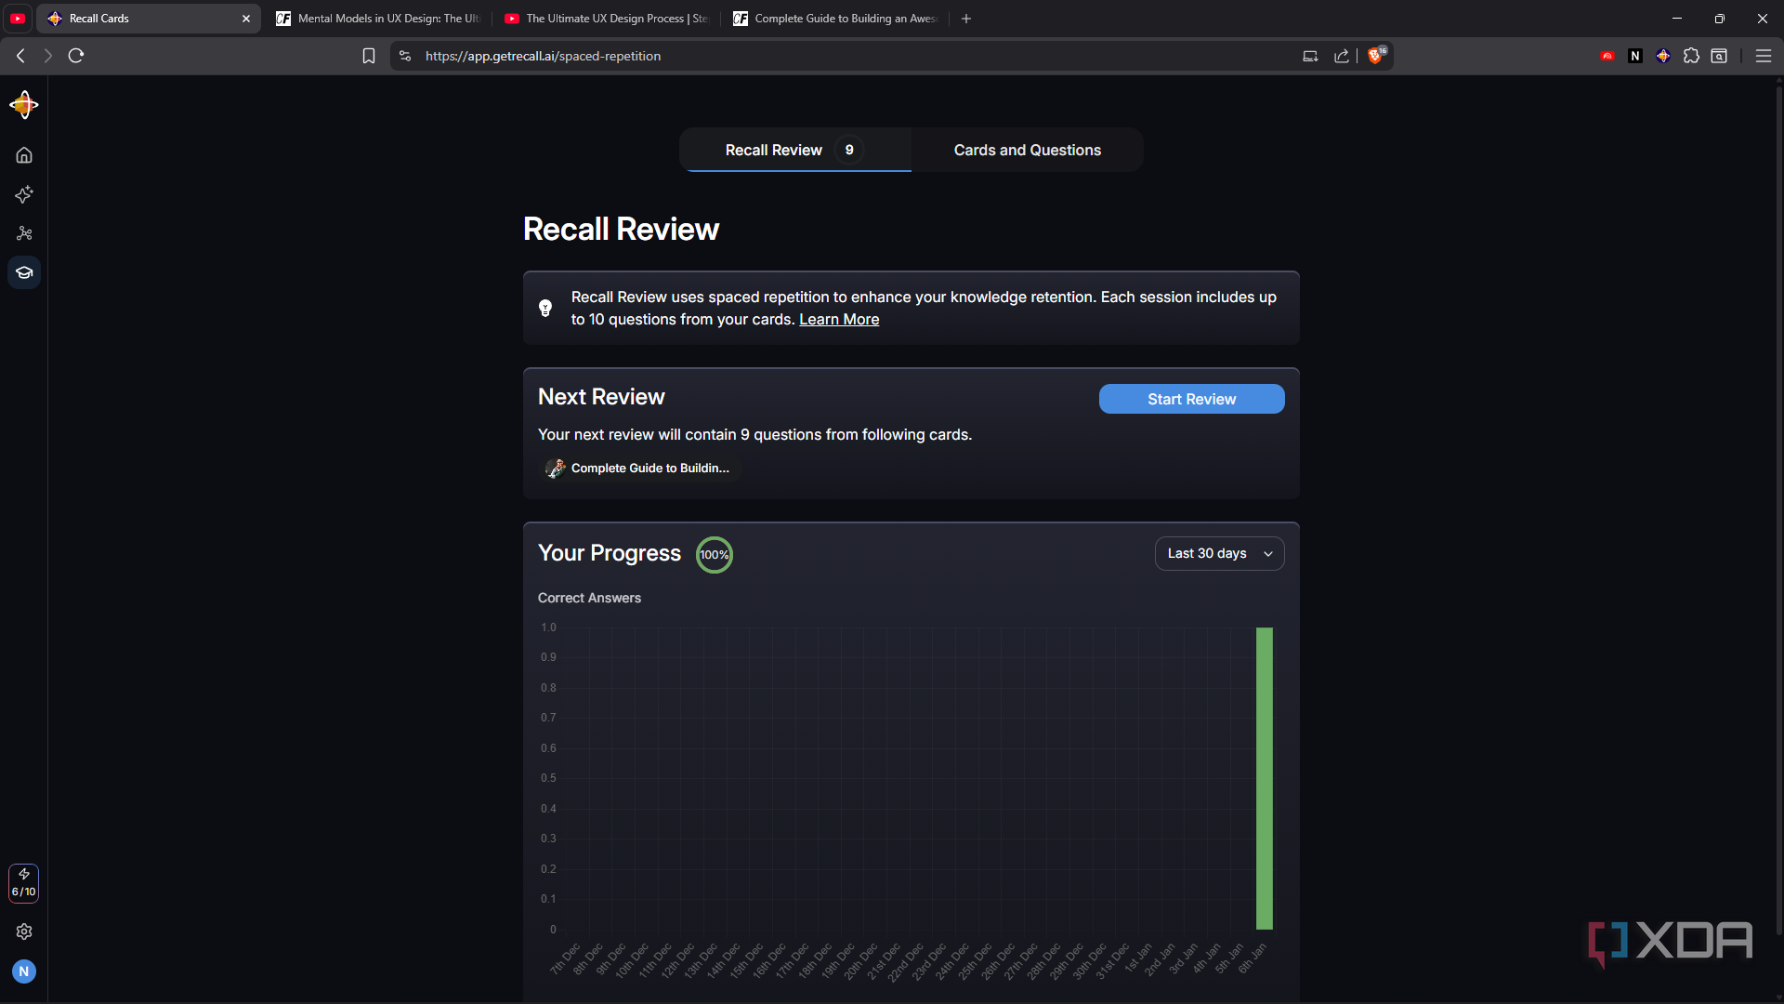Open the knowledge graph sidebar icon
Screen dimensions: 1784x1004
(x=24, y=233)
